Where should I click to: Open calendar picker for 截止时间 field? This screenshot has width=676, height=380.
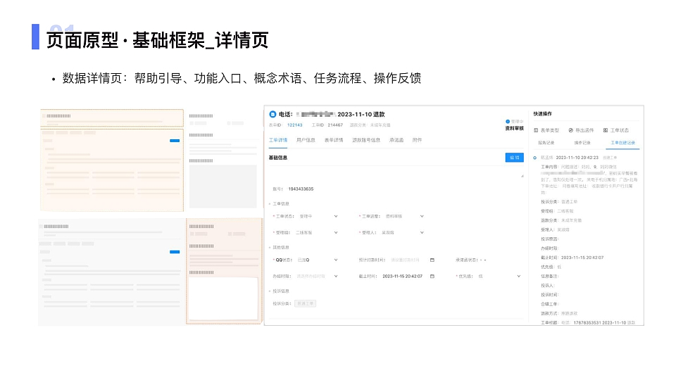[x=432, y=276]
